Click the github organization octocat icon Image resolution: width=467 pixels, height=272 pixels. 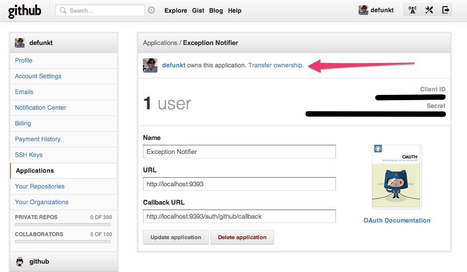click(x=20, y=262)
